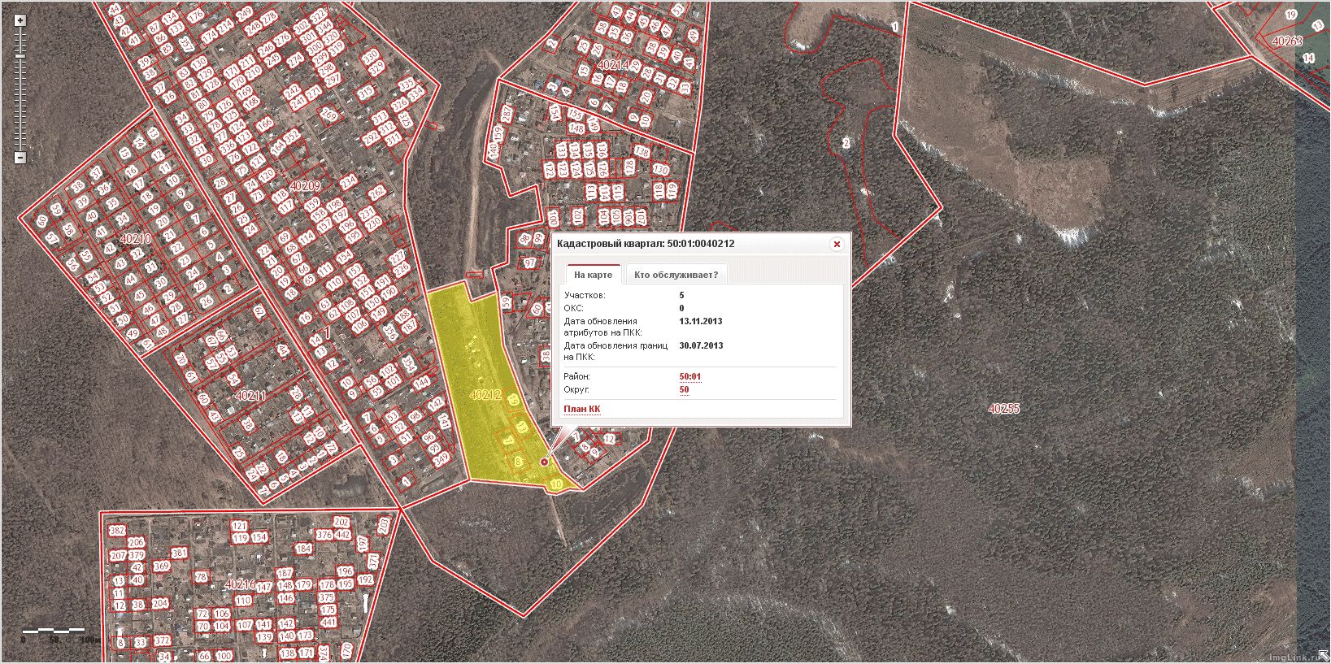Image resolution: width=1331 pixels, height=664 pixels.
Task: Close the cadastral quarter info popup
Action: pyautogui.click(x=837, y=244)
